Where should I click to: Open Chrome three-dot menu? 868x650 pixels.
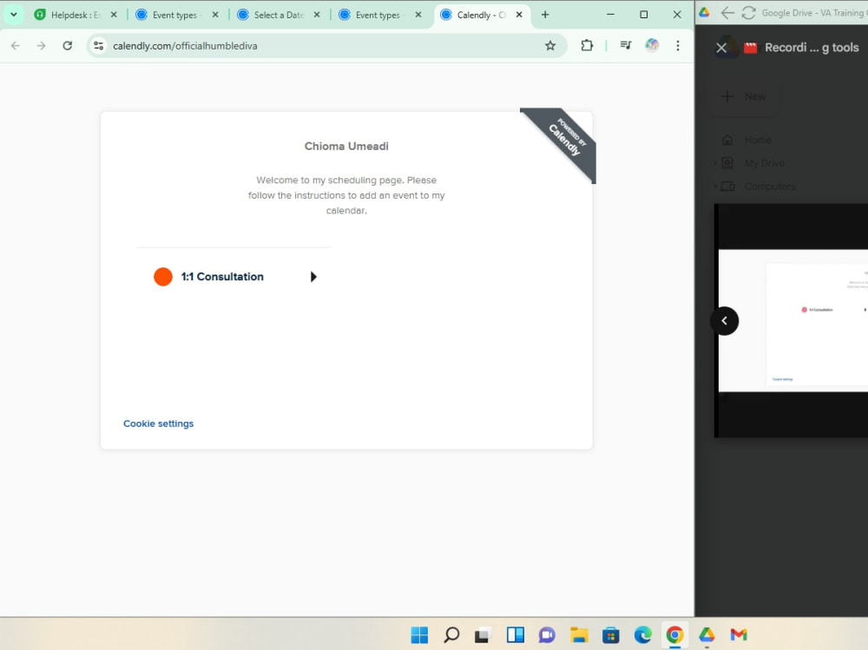click(678, 46)
